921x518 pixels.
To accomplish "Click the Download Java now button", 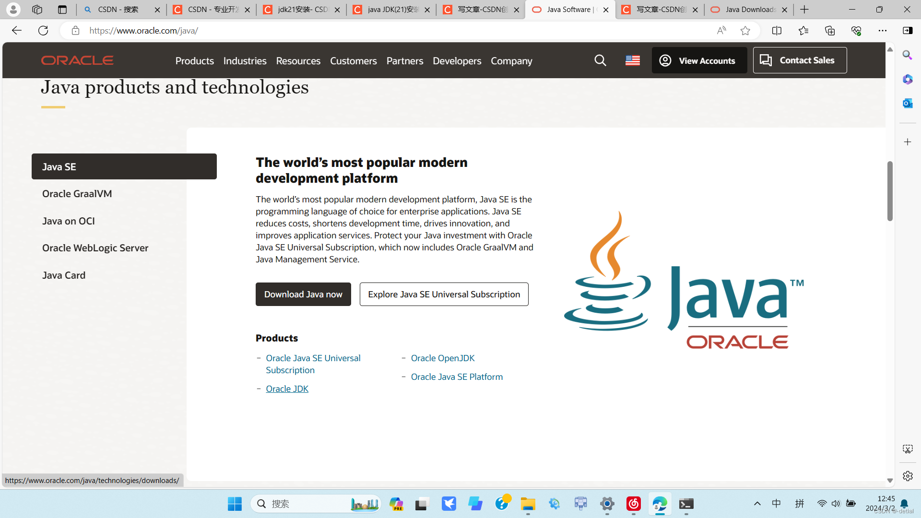I will click(303, 294).
